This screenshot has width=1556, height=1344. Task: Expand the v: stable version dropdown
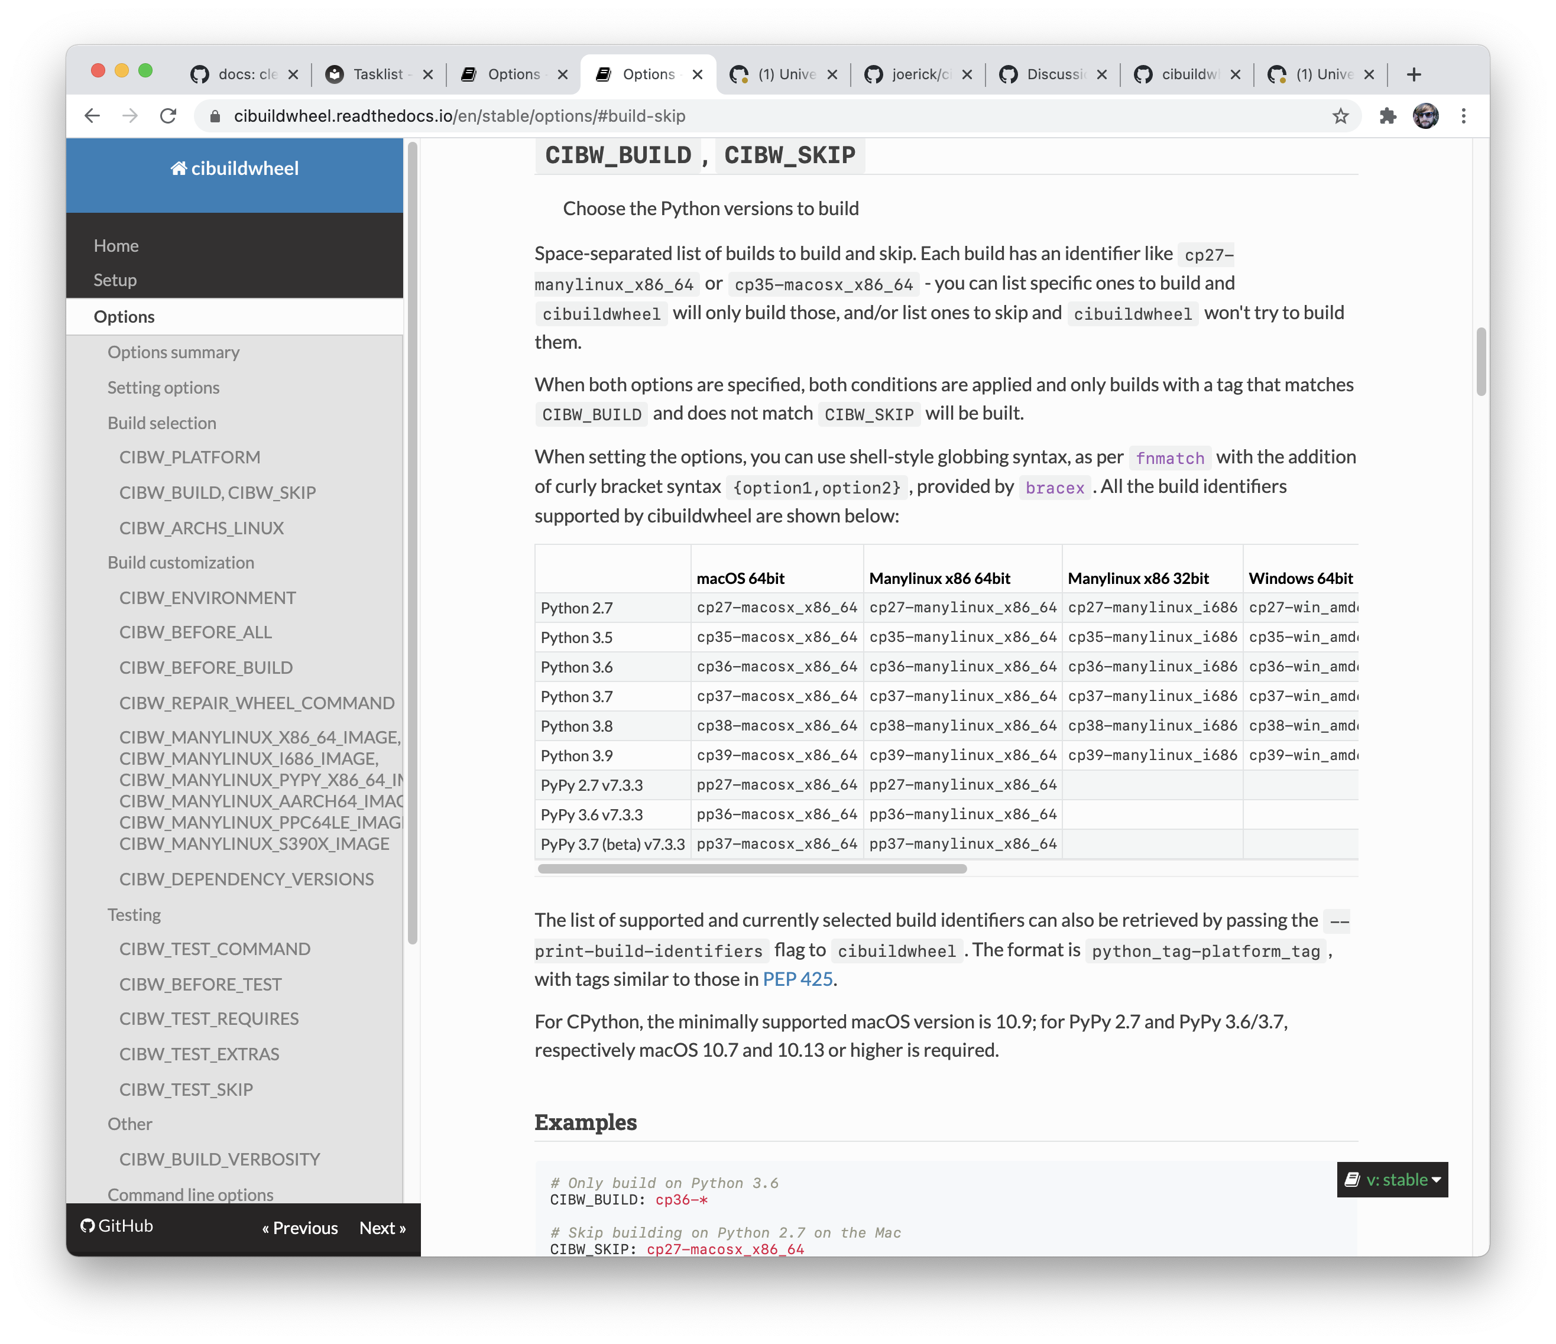[x=1392, y=1180]
